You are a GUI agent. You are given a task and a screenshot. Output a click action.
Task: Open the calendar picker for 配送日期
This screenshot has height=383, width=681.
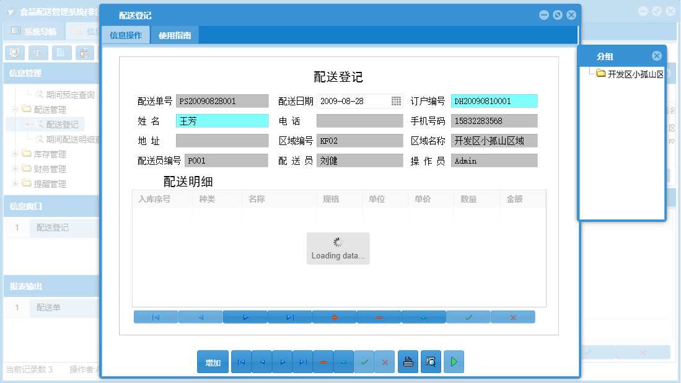[x=396, y=100]
